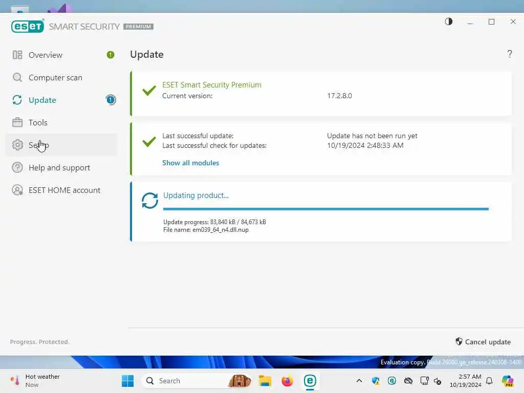524x393 pixels.
Task: Click the ESET Smart Security Premium heading
Action: pyautogui.click(x=212, y=85)
